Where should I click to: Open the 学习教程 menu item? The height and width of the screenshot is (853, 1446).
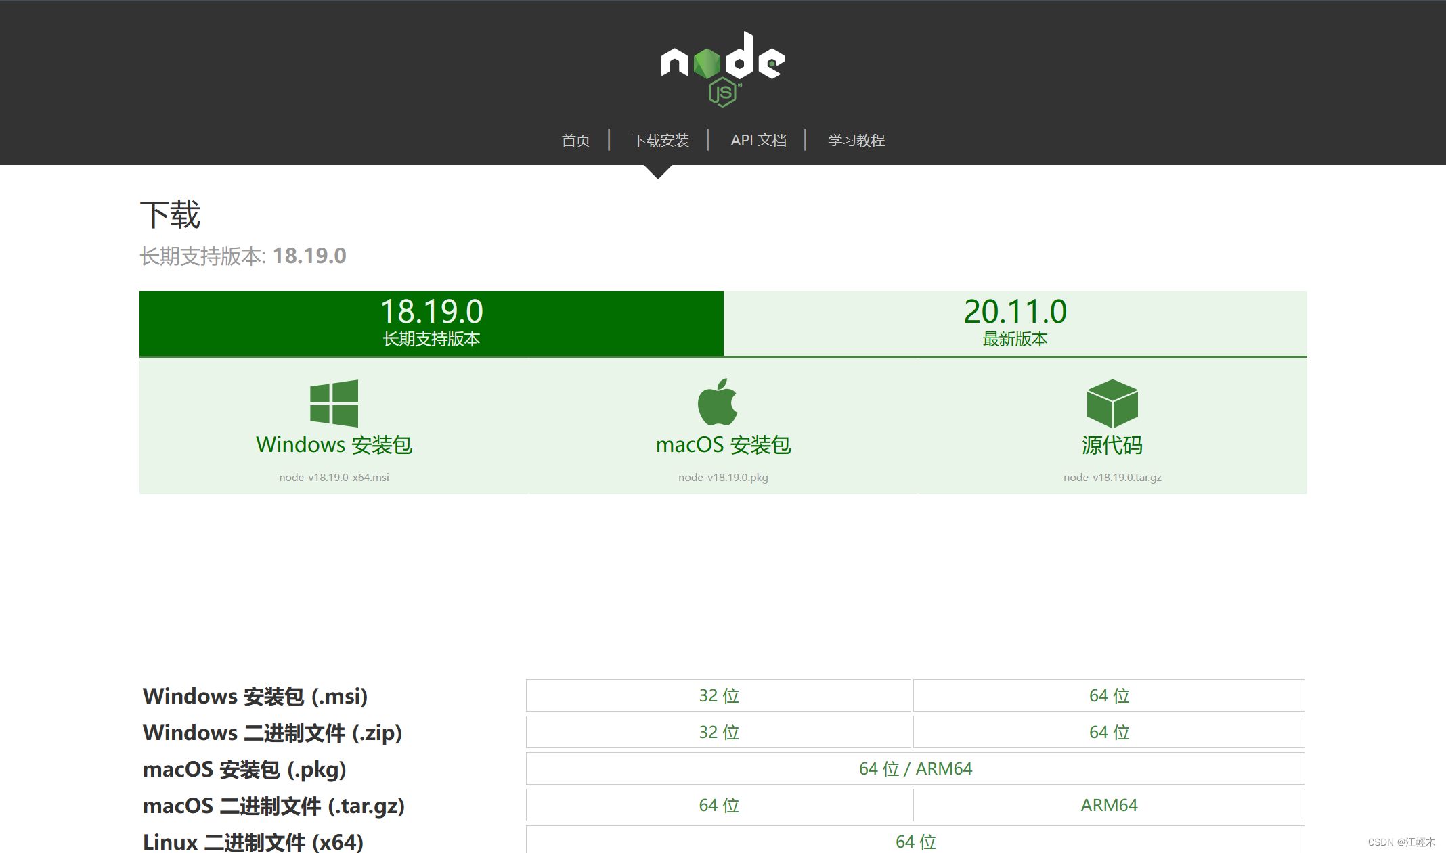(856, 140)
